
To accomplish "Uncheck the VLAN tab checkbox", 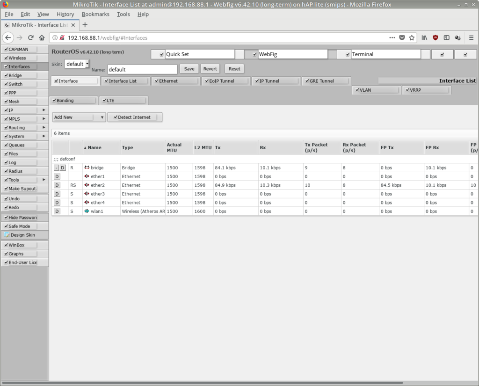I will [357, 90].
